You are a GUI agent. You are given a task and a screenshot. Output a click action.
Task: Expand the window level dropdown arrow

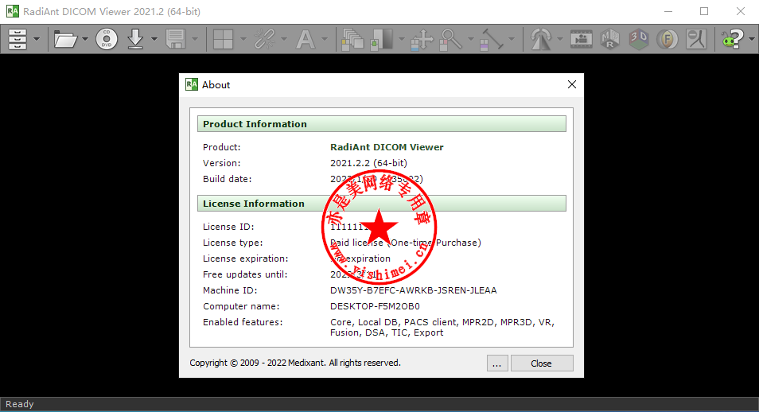coord(401,39)
